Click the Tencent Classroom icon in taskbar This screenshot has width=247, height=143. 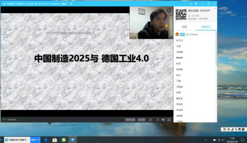[x=73, y=140]
